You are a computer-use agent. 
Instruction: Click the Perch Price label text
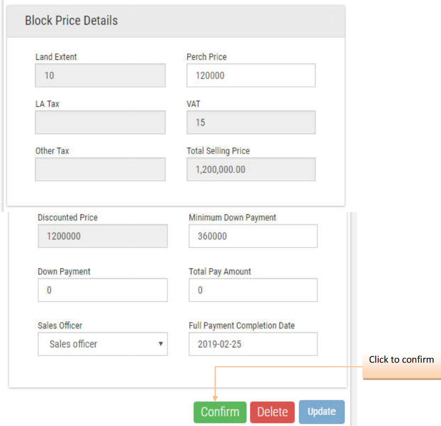pyautogui.click(x=207, y=57)
